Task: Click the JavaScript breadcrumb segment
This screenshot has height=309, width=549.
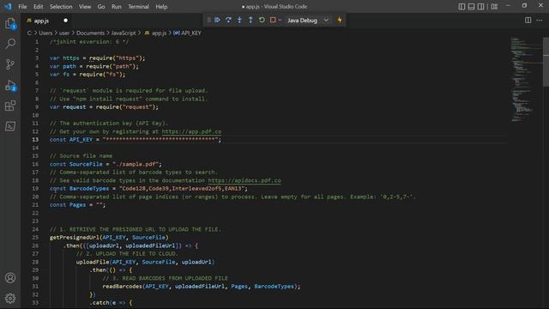Action: pyautogui.click(x=124, y=33)
